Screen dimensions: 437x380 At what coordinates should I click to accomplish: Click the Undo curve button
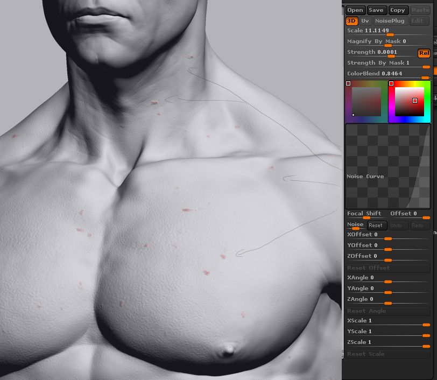398,226
